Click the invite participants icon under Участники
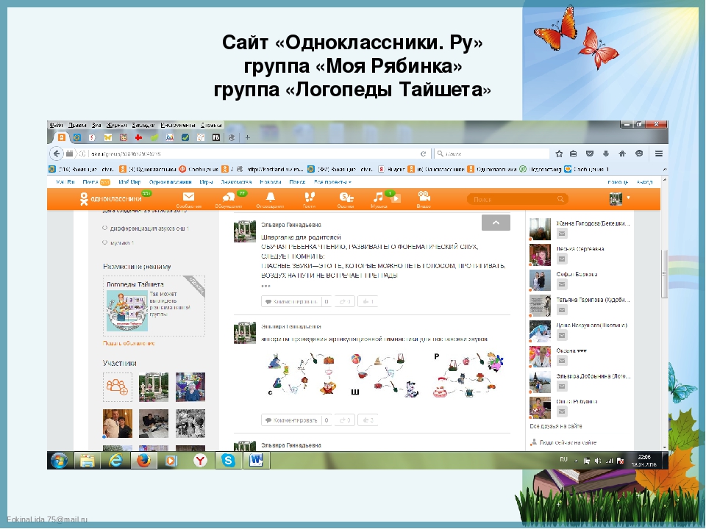Image resolution: width=706 pixels, height=529 pixels. click(x=118, y=387)
